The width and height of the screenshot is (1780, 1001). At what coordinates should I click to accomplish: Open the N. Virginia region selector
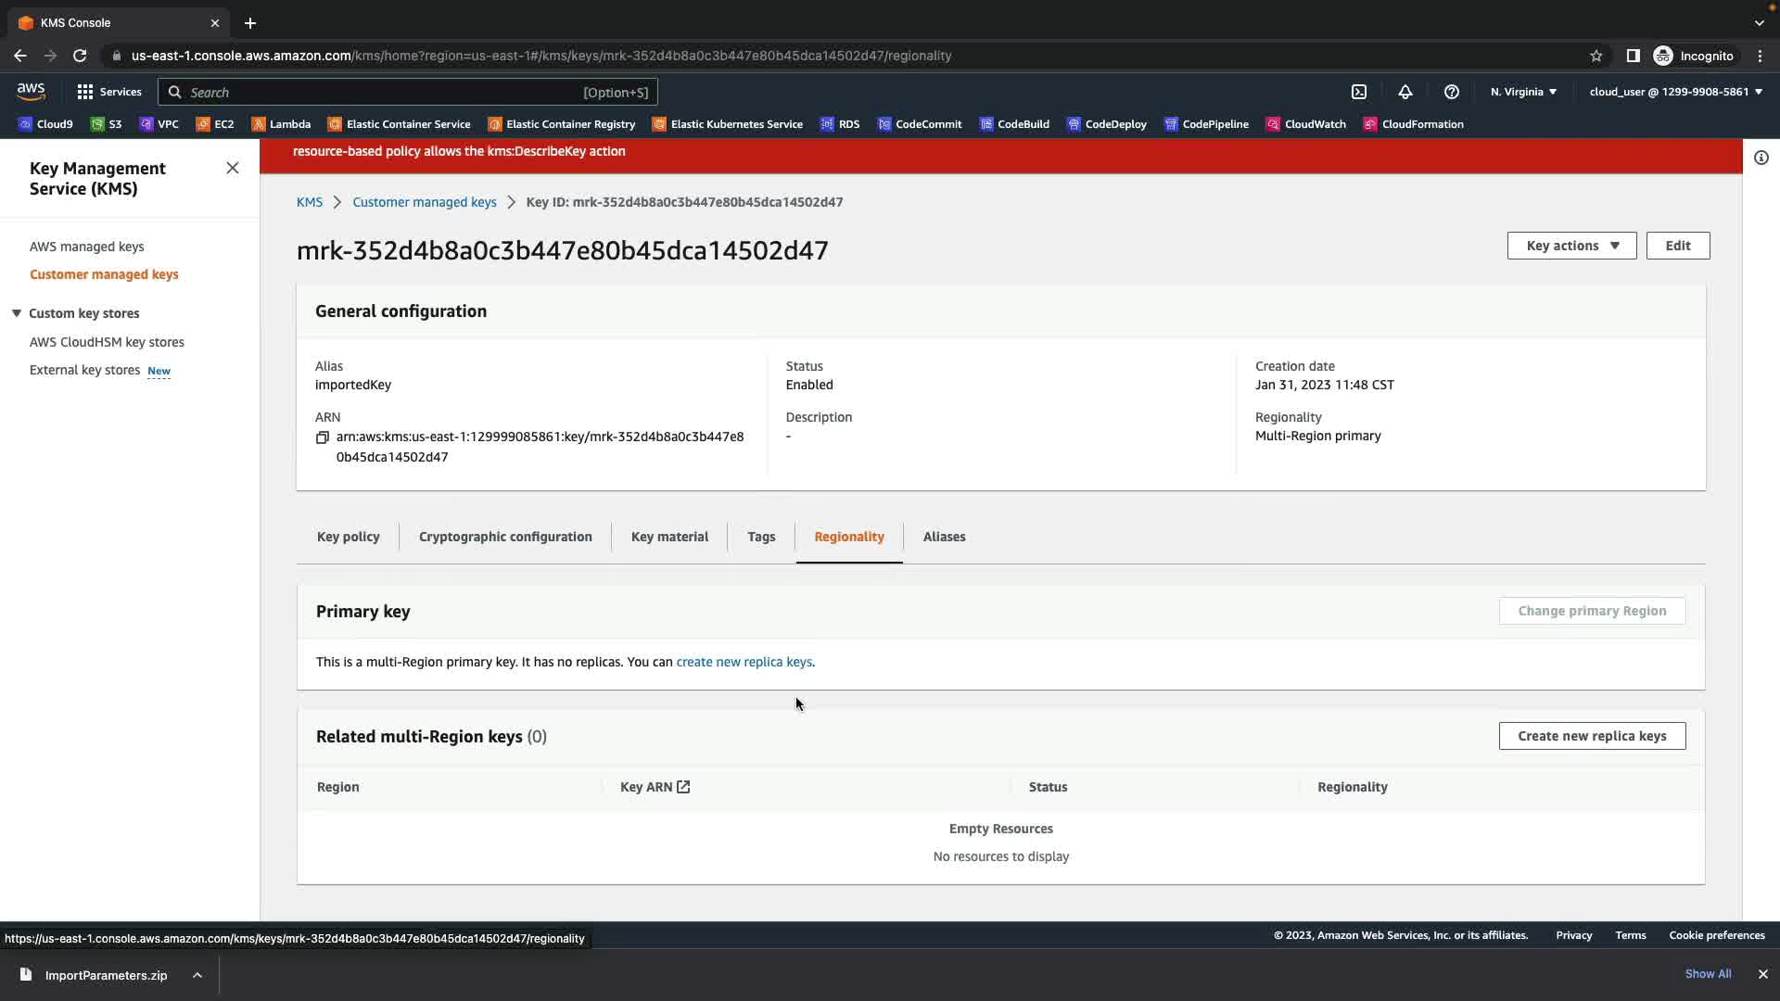tap(1523, 92)
